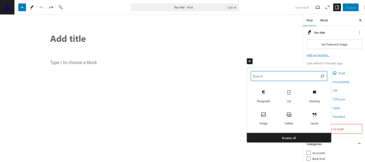Screen dimensions: 365x162
Task: Open the device preview laptop icon
Action: click(318, 7)
